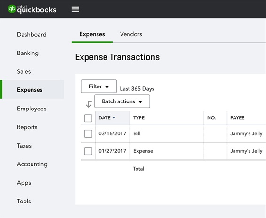Click the QuickBooks logo icon
Viewport: 266px width, 218px height.
(x=12, y=8)
